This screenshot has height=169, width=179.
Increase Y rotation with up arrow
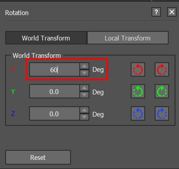tap(85, 88)
